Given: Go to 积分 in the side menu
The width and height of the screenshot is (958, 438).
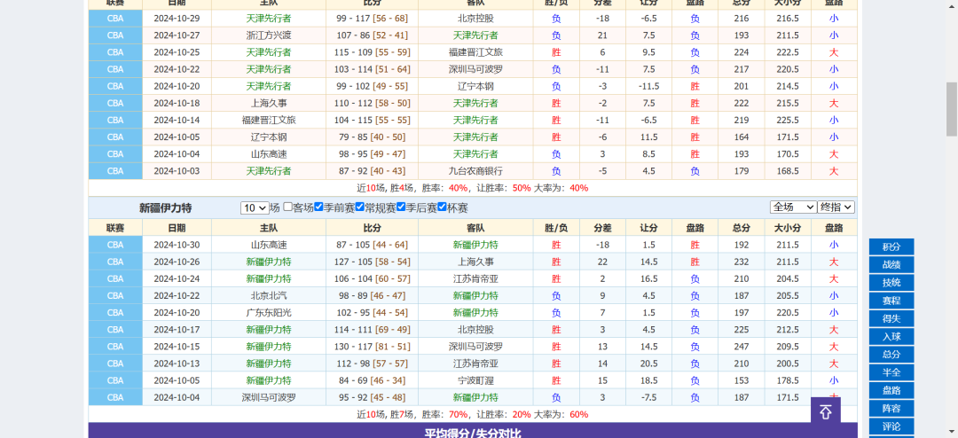Looking at the screenshot, I should point(891,246).
